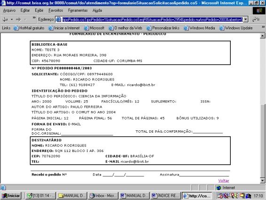Image resolution: width=266 pixels, height=200 pixels.
Task: Switch to the Inbox taskbar window
Action: click(103, 196)
